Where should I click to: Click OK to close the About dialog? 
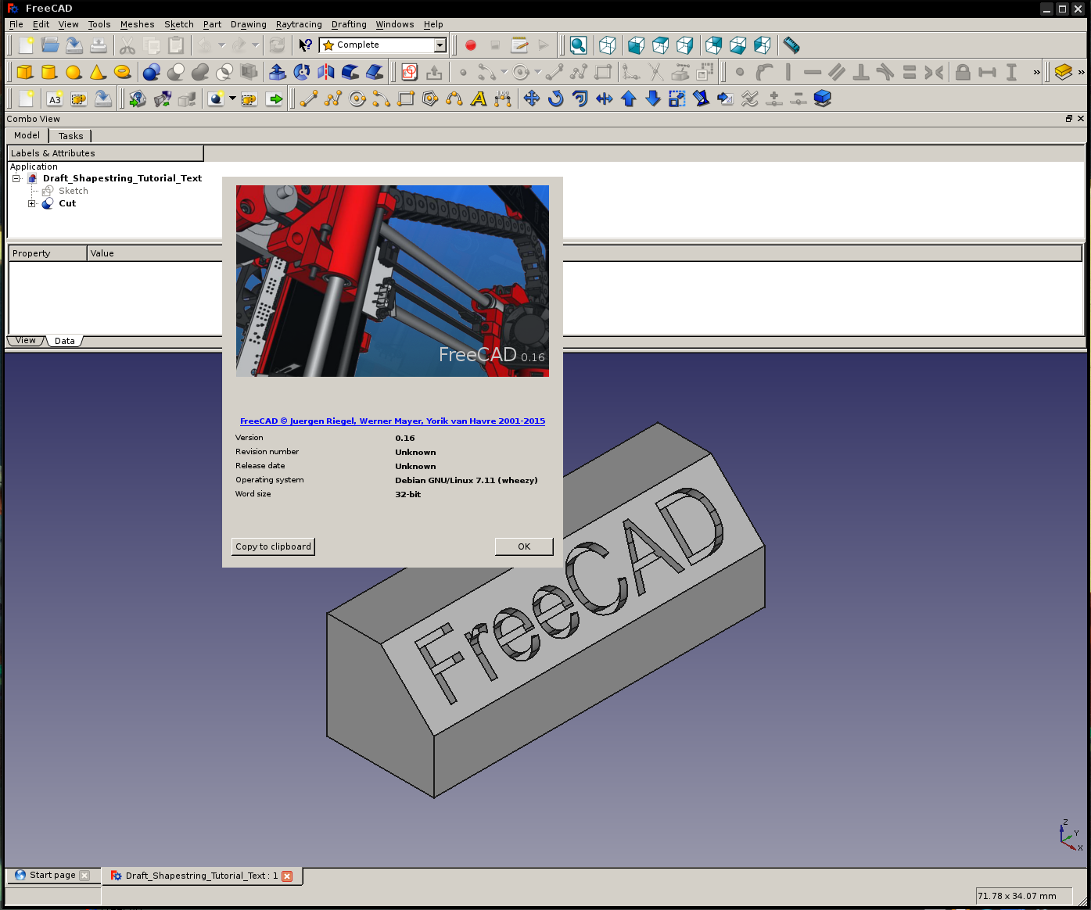click(x=524, y=546)
